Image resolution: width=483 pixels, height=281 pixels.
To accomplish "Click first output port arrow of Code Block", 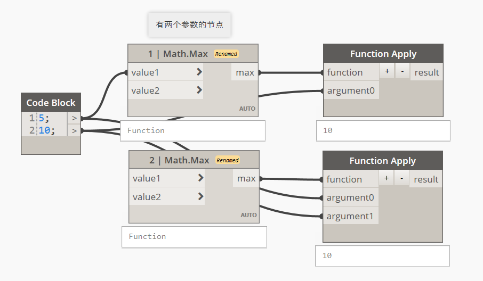I will pos(74,118).
